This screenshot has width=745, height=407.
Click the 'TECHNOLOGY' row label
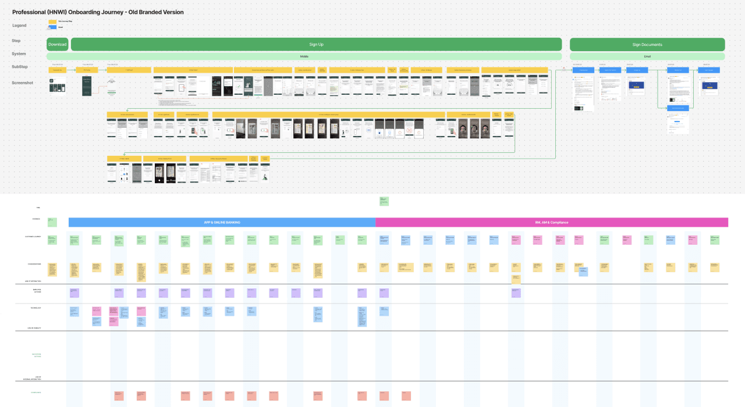coord(36,307)
